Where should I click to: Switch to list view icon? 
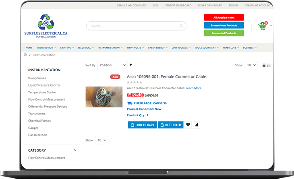264,65
